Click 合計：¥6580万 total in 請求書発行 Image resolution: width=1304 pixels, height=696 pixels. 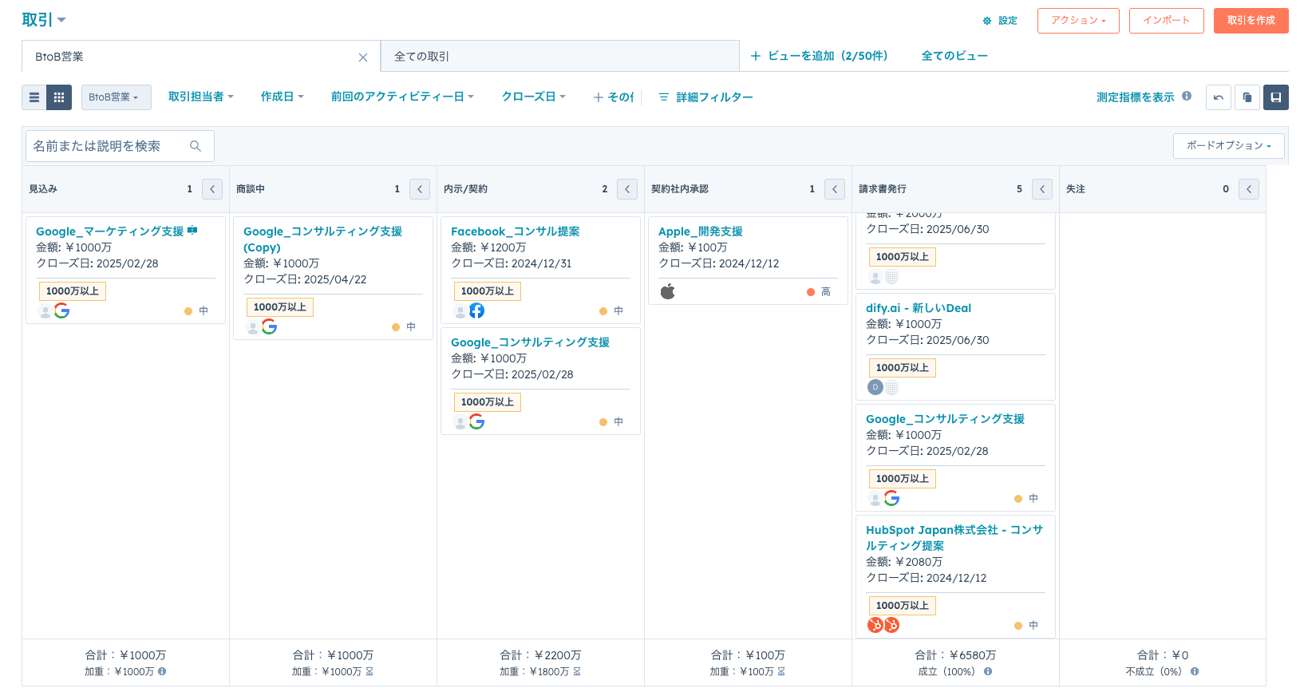pos(955,655)
